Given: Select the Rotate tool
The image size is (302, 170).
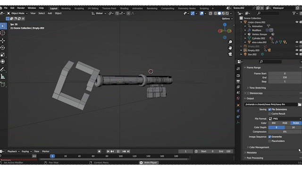Looking at the screenshot, I should [3, 48].
